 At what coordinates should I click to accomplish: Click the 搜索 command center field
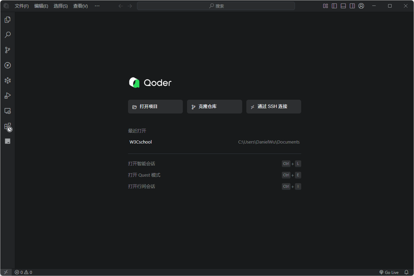pyautogui.click(x=216, y=6)
